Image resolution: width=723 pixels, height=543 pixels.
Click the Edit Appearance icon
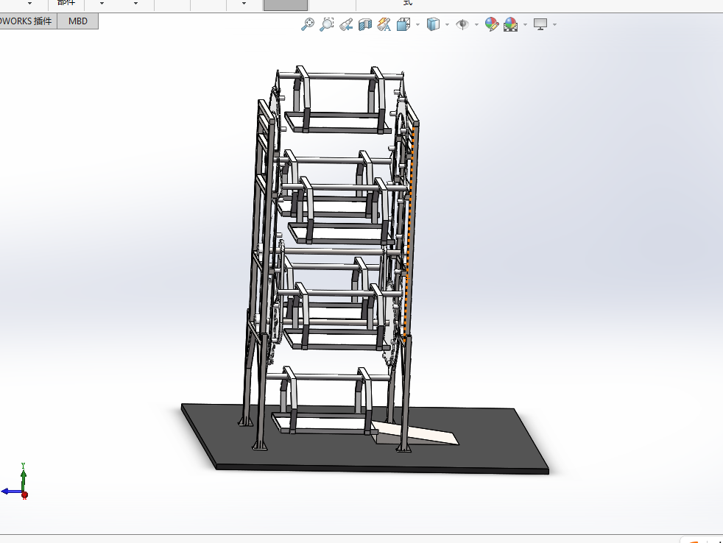[492, 24]
